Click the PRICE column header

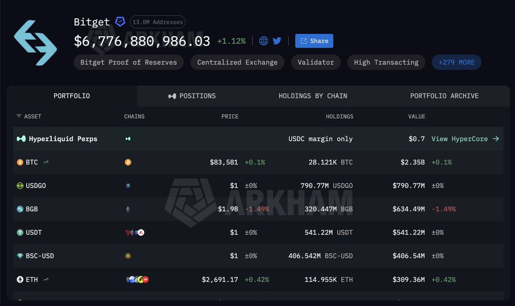point(230,116)
